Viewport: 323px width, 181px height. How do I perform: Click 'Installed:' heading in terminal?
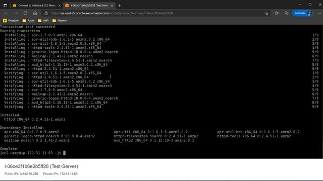click(10, 115)
